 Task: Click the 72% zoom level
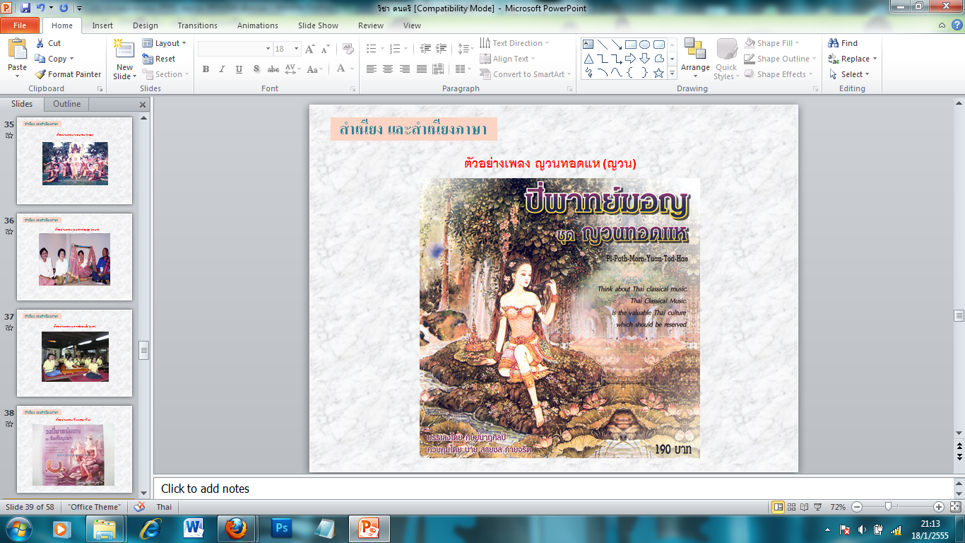coord(838,507)
